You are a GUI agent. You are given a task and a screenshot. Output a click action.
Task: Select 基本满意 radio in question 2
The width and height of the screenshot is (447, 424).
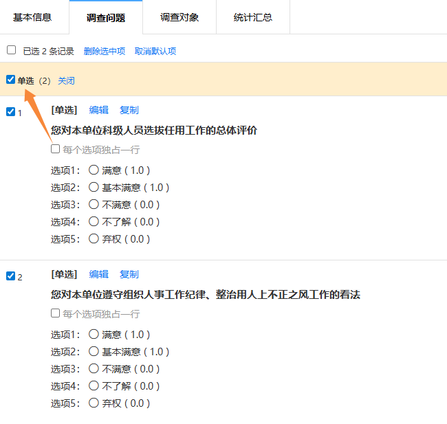click(x=94, y=352)
